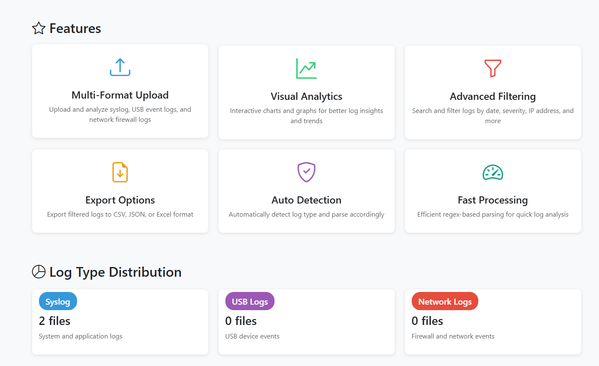599x366 pixels.
Task: Click 'Upload and analyze syslog' description
Action: tap(120, 114)
